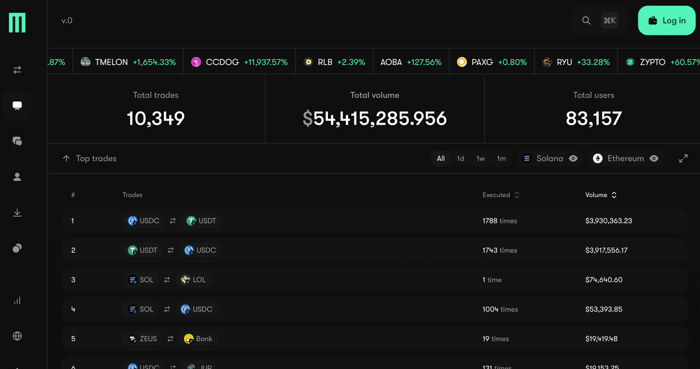Open the globe icon in sidebar

[x=17, y=336]
